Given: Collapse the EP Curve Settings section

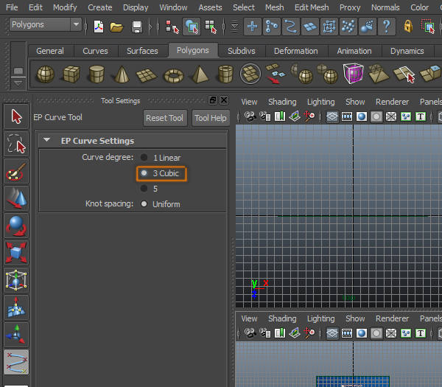Looking at the screenshot, I should (47, 141).
